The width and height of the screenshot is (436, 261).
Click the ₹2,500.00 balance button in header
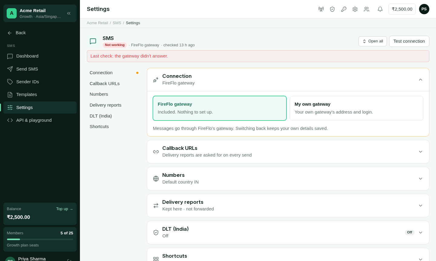pyautogui.click(x=402, y=9)
